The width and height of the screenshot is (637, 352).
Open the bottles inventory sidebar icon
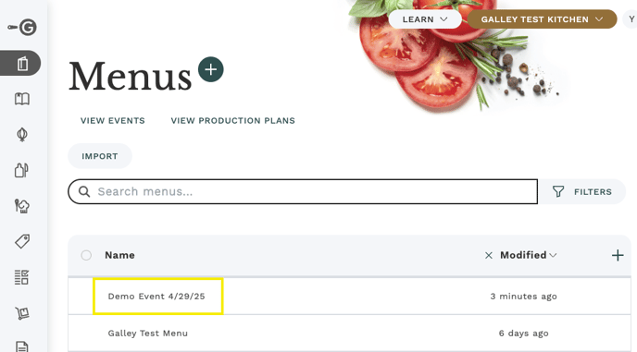(21, 170)
